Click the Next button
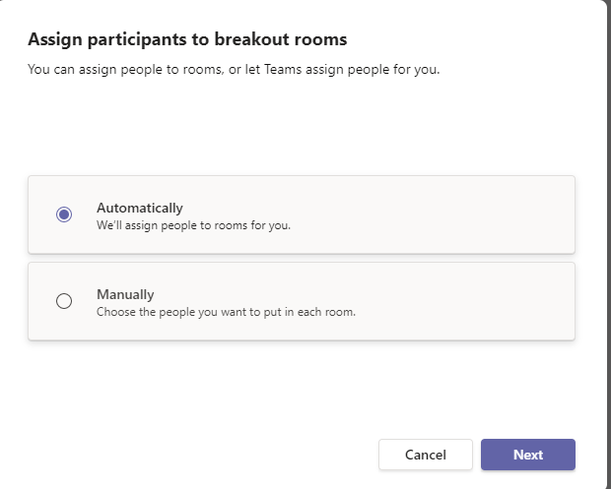 coord(527,455)
